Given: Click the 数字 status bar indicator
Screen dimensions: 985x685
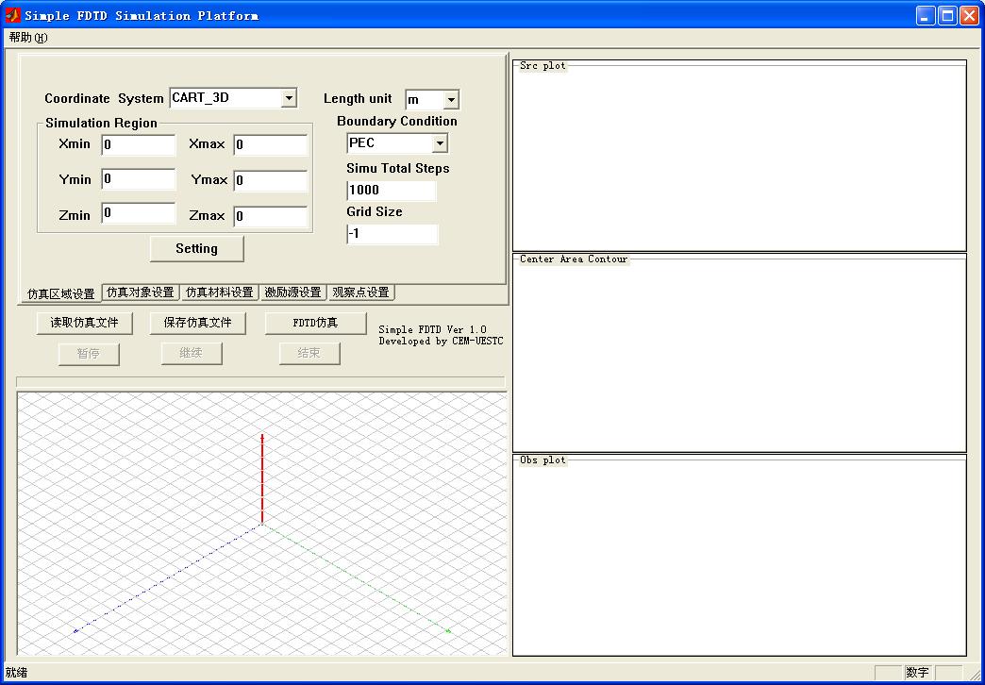Looking at the screenshot, I should 918,673.
